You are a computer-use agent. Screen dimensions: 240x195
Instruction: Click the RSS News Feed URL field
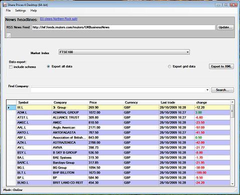[123, 28]
